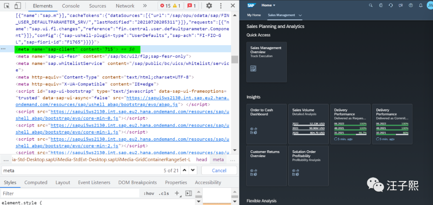Switch to the Console tab
The image size is (433, 205).
pos(71,6)
